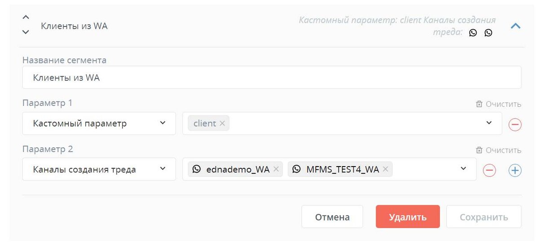Remove the ednademo_WA channel tag

point(276,169)
